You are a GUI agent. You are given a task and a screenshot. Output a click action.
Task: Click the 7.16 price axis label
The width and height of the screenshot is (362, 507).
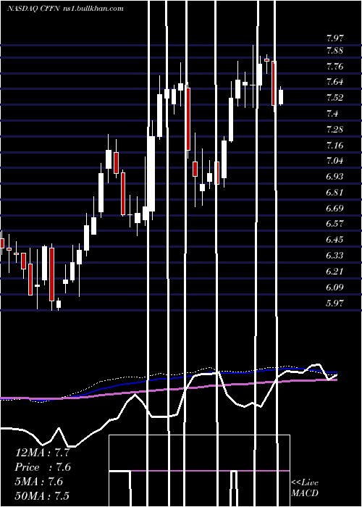point(334,145)
